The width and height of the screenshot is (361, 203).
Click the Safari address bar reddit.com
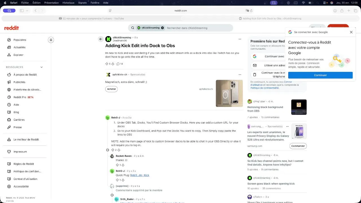180,11
